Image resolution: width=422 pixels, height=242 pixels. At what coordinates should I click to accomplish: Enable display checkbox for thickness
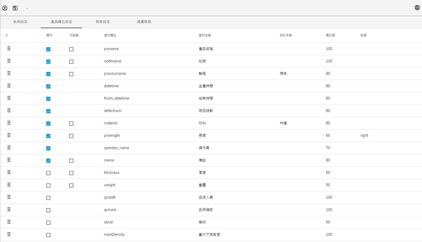click(48, 173)
